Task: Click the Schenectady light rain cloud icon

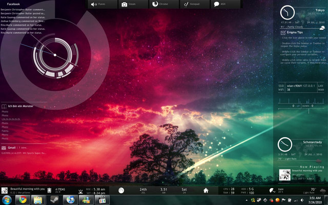Action: [319, 160]
